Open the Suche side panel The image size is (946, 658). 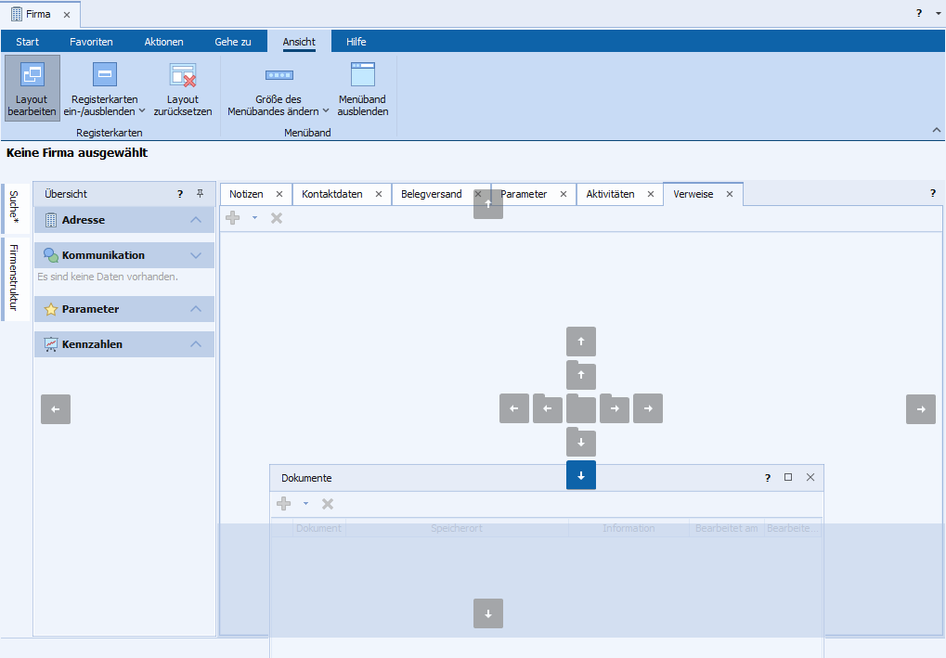point(14,205)
